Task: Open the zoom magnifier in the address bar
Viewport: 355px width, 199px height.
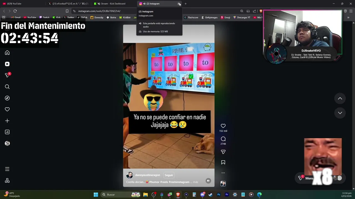Action: point(242,11)
